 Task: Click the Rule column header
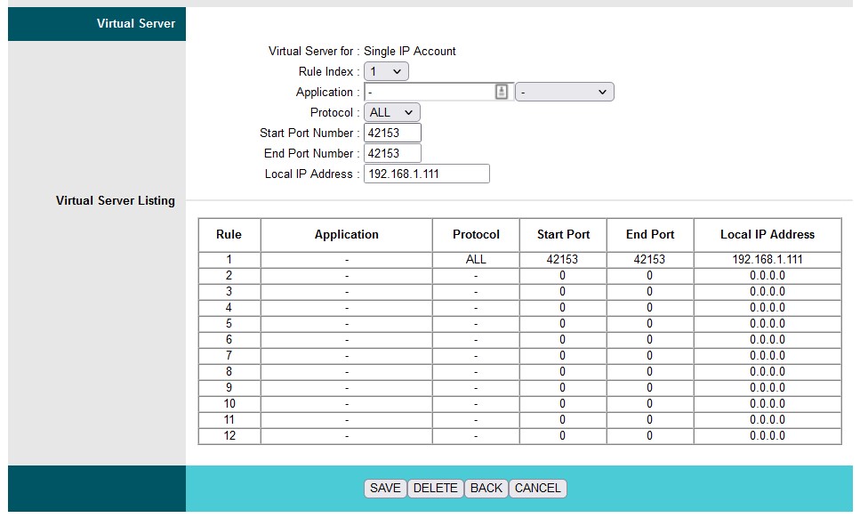(229, 235)
